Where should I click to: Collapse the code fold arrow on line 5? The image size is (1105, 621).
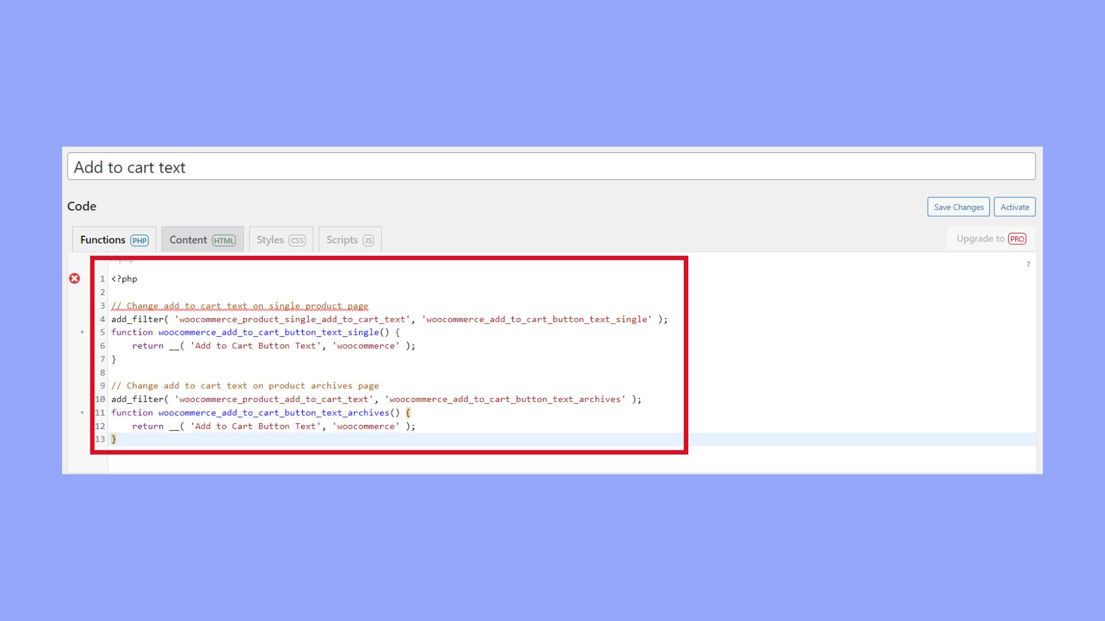tap(82, 332)
